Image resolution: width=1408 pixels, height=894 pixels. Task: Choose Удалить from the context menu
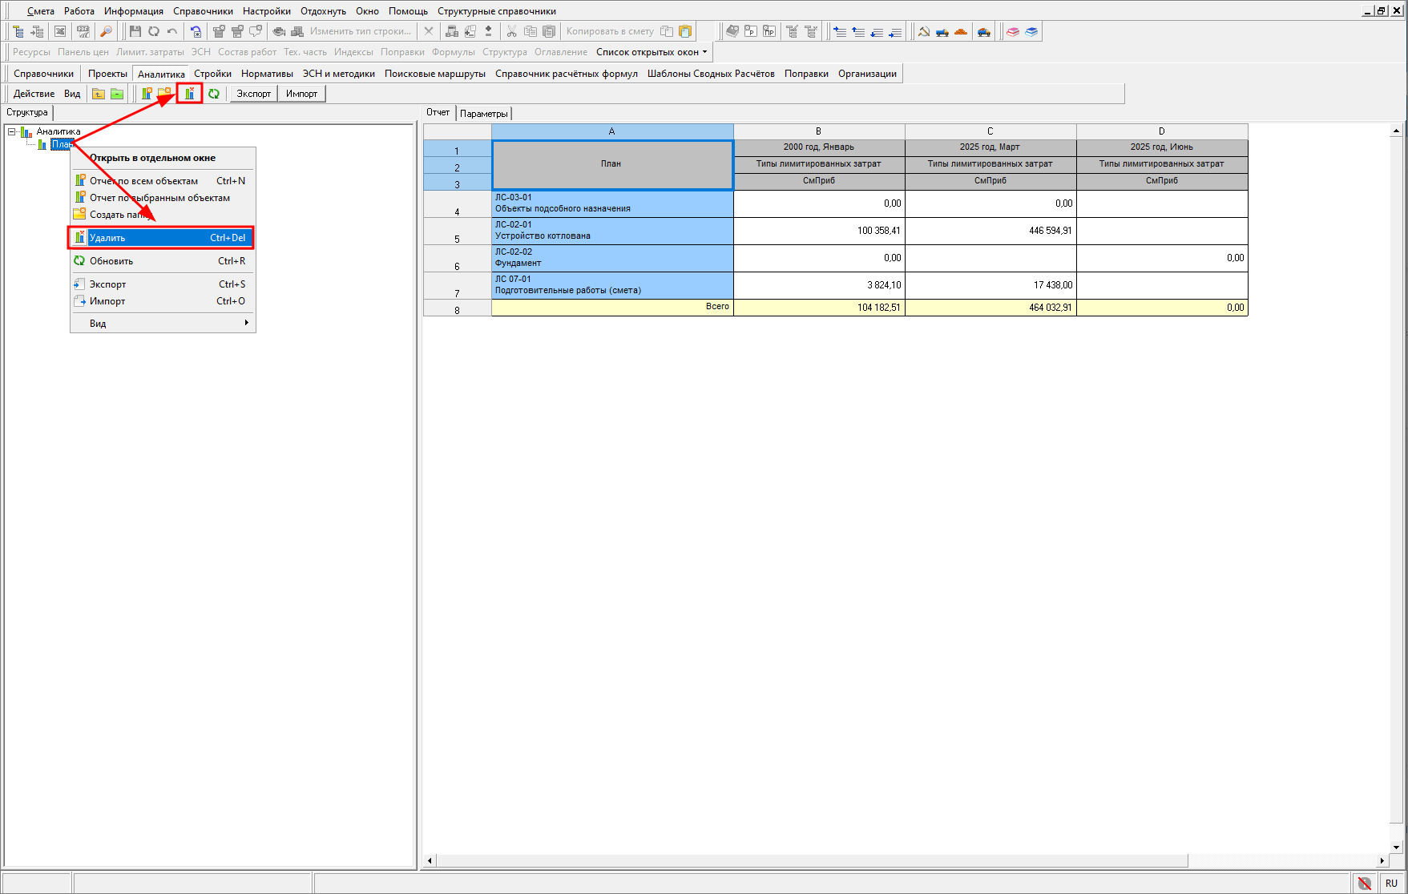coord(161,238)
